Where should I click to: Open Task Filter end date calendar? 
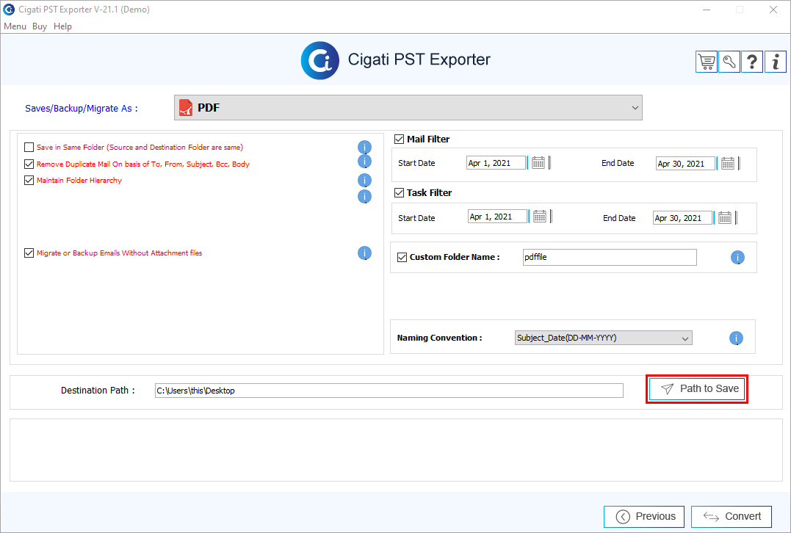pos(725,218)
